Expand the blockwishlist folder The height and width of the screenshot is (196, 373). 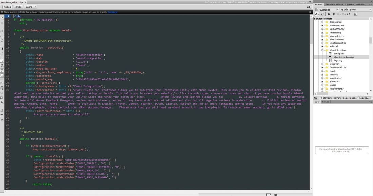(x=322, y=22)
